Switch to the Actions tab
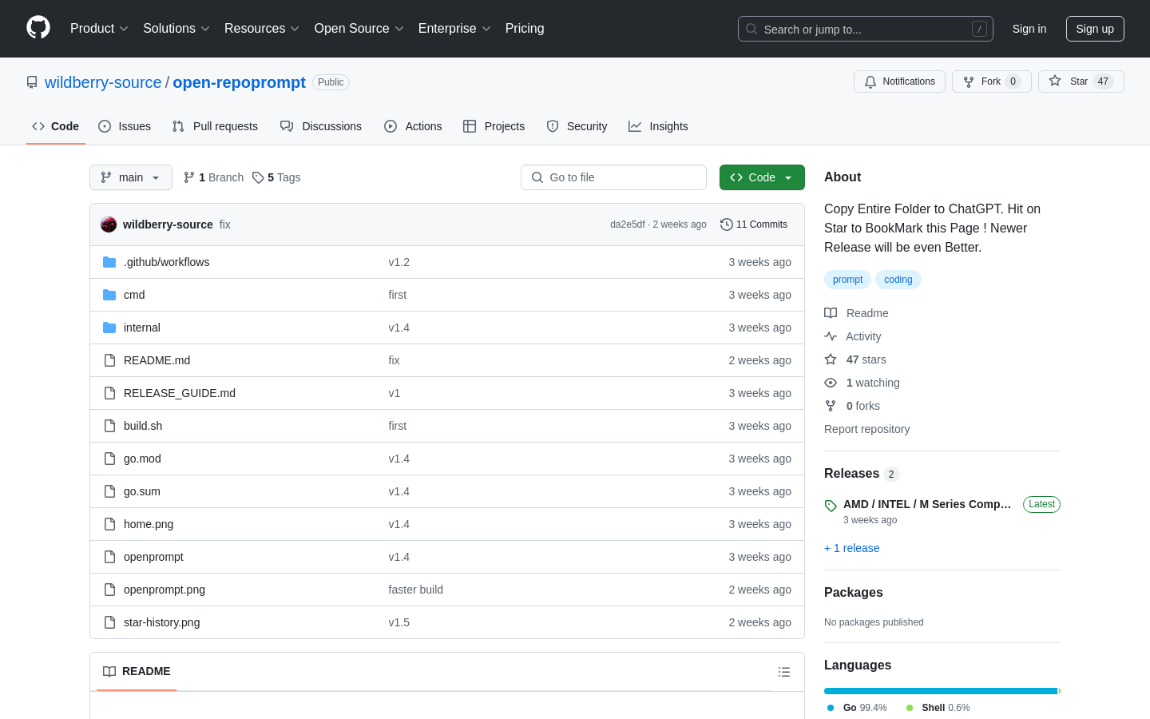This screenshot has height=719, width=1150. [413, 126]
